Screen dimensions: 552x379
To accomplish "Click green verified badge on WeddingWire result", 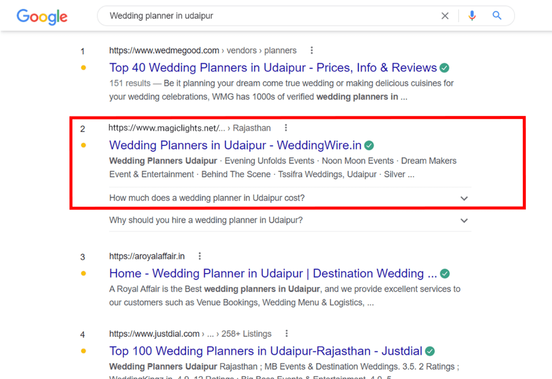I will [x=369, y=145].
